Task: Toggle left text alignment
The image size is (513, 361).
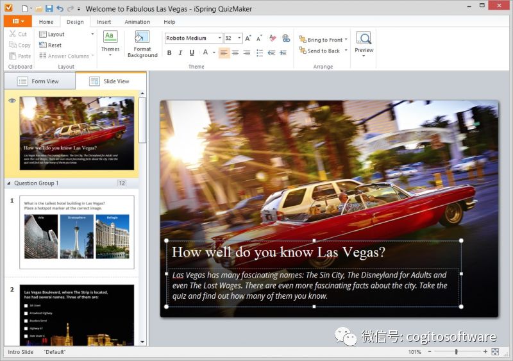Action: 224,53
